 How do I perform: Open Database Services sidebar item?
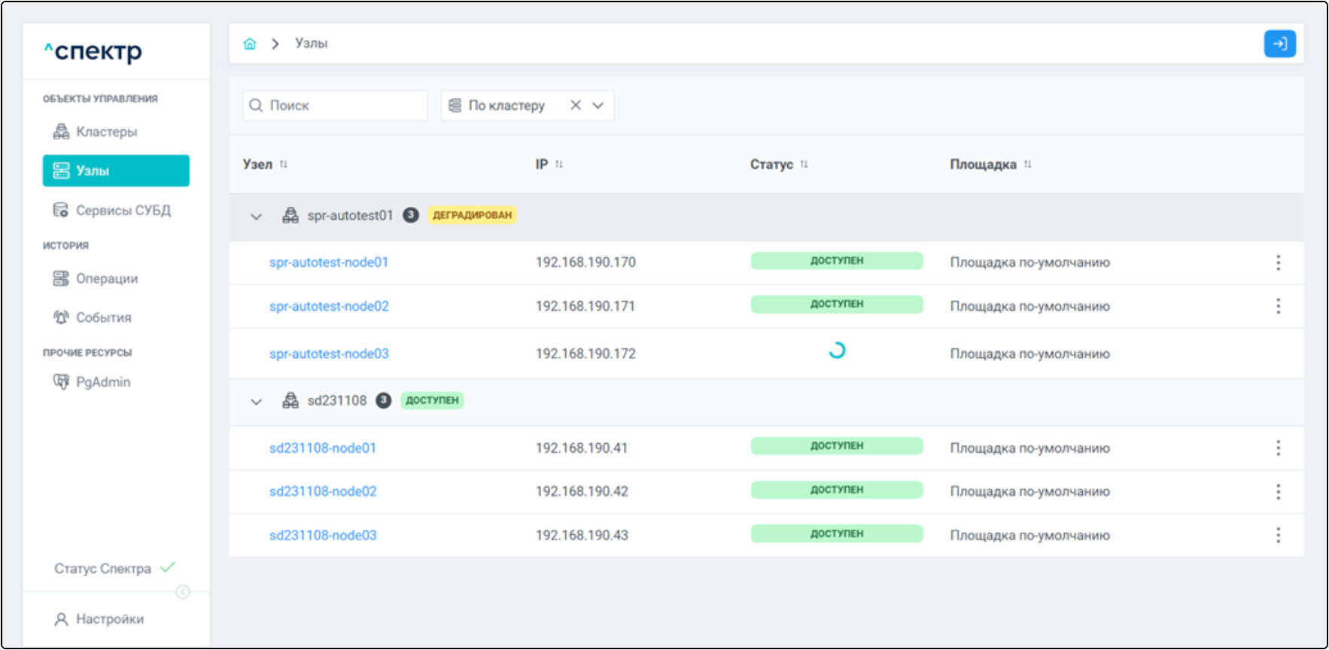click(123, 211)
